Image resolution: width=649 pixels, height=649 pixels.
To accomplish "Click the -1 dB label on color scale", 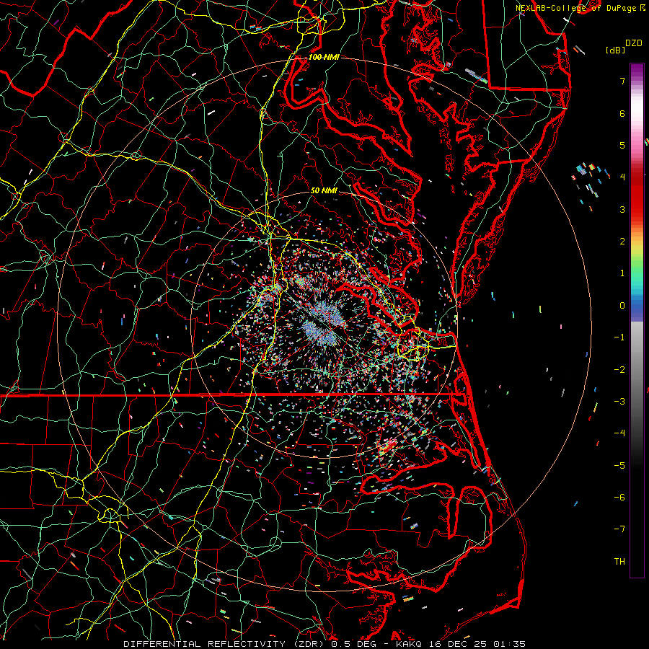I will 619,337.
